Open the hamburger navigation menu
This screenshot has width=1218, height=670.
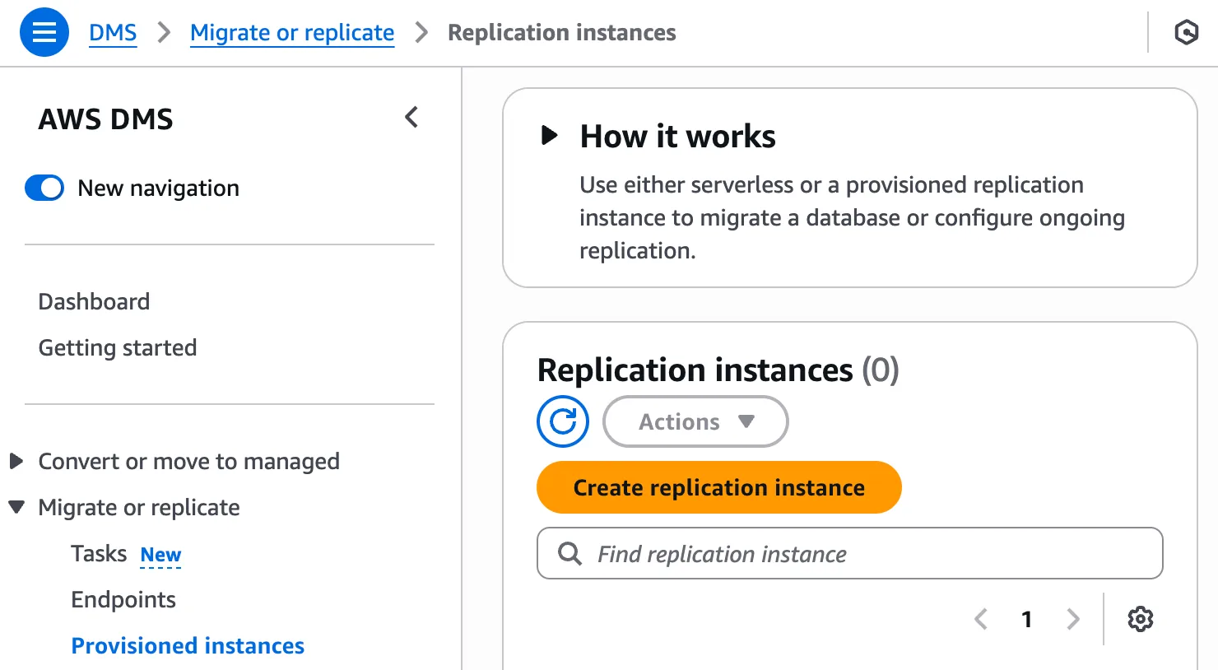(x=44, y=33)
